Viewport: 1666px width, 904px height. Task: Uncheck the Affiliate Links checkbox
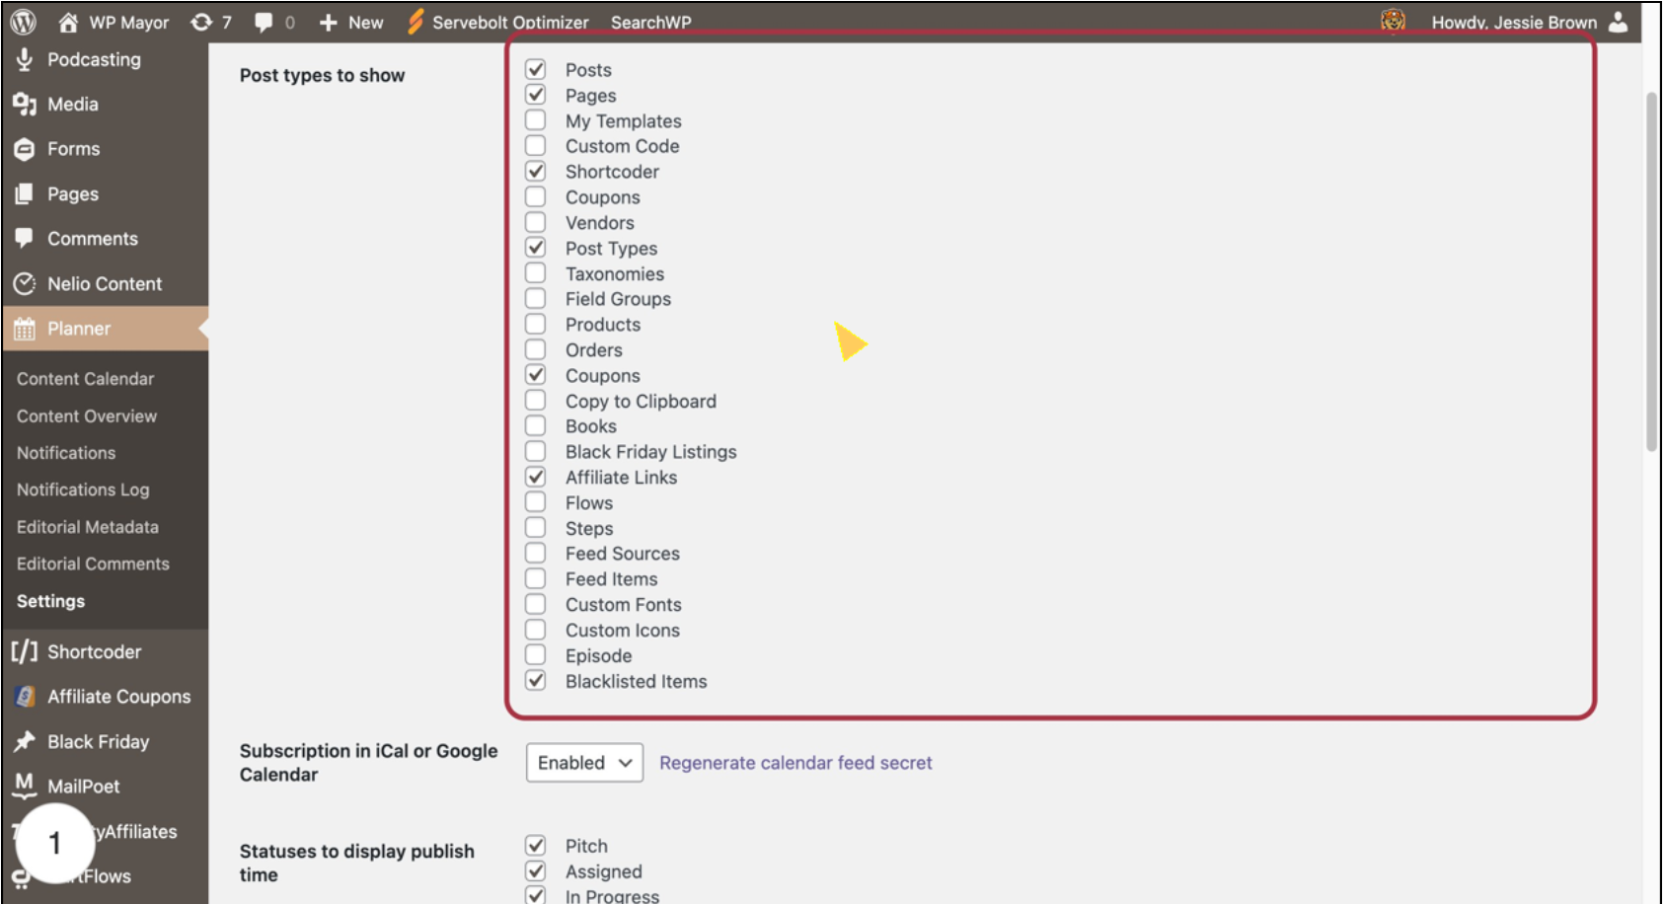[x=535, y=477]
